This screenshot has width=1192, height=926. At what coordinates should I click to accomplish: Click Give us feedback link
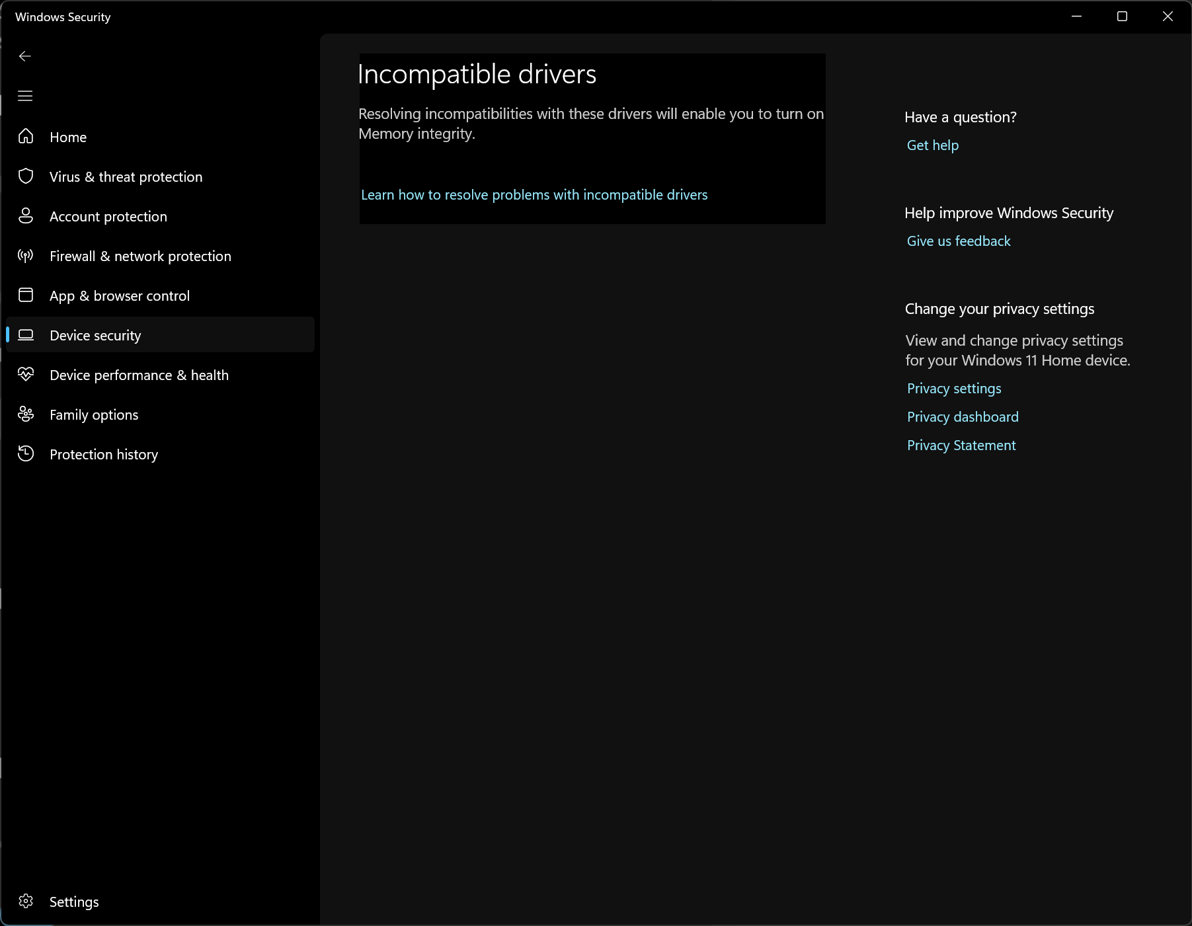[x=959, y=241]
